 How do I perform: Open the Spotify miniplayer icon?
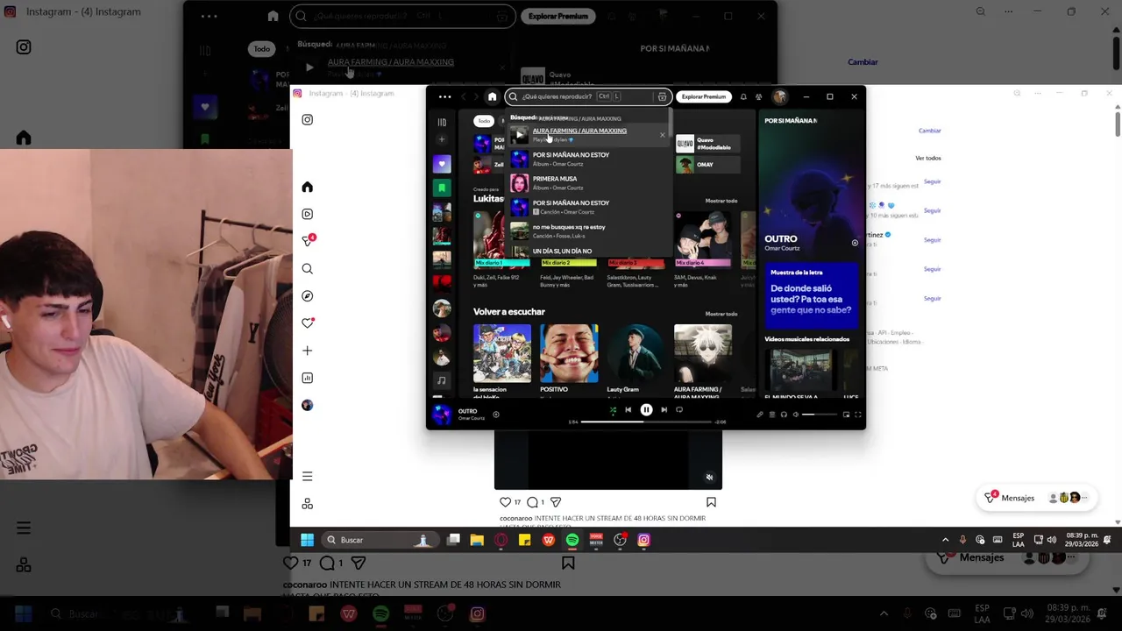coord(846,415)
